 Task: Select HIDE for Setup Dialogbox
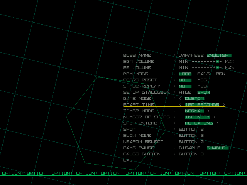(185, 92)
